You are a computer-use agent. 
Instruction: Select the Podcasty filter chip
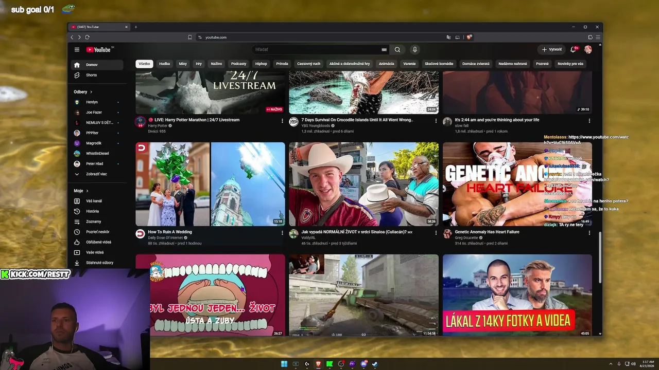(x=238, y=64)
